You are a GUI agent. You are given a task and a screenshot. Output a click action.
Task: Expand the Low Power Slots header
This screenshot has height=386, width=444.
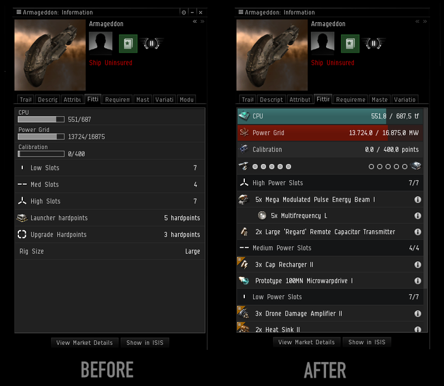click(330, 297)
